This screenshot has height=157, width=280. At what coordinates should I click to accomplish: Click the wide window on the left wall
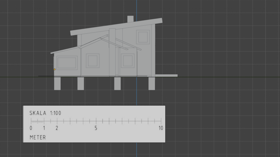pos(67,63)
